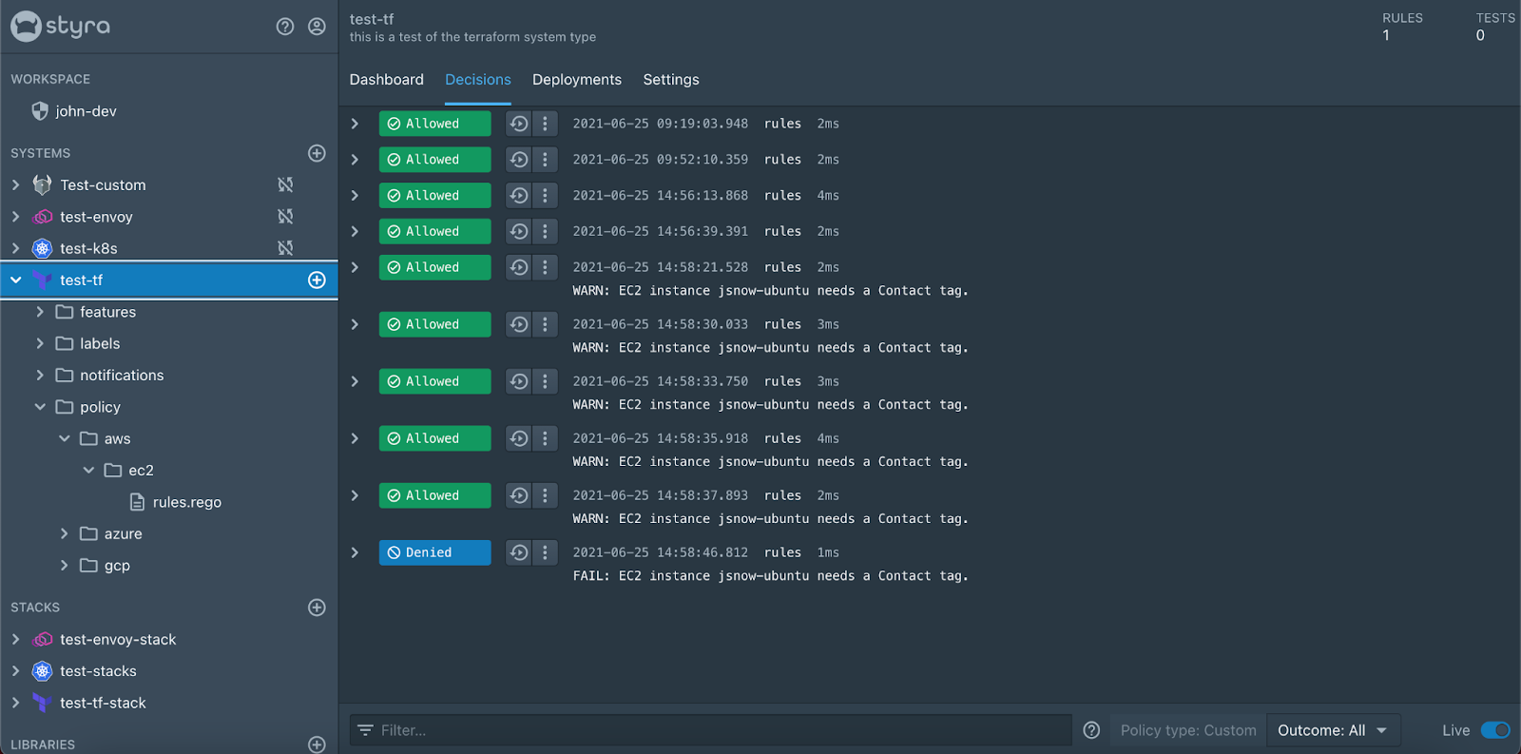Click the sync-disabled icon on test-envoy row
1521x754 pixels.
click(285, 217)
